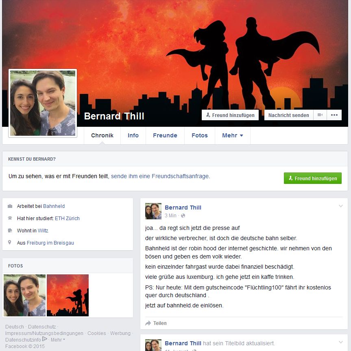Open the Datenschutzinfo footer link
Viewport: 351px width, 351px height.
(23, 340)
